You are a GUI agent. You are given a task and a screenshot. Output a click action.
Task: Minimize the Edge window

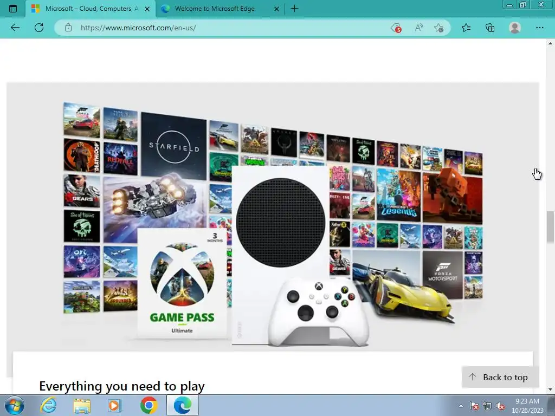509,5
